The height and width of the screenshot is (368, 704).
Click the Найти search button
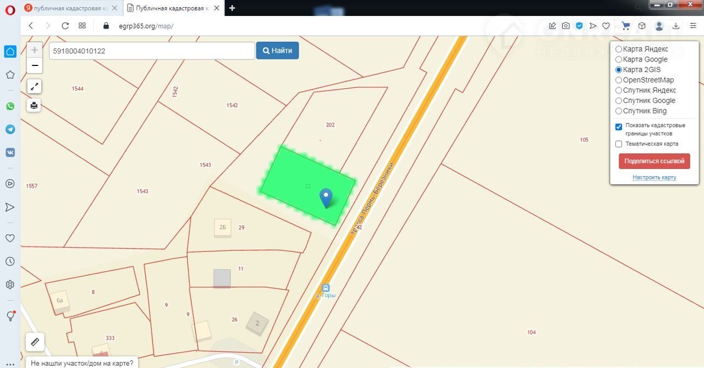277,51
